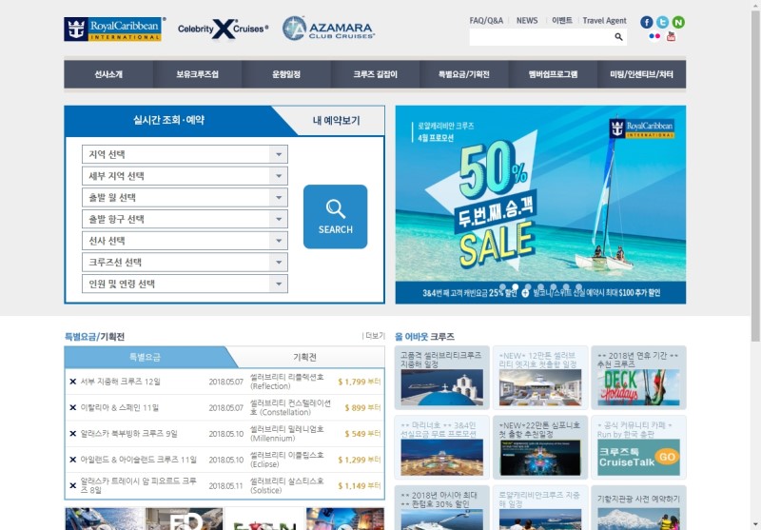The height and width of the screenshot is (530, 761).
Task: Switch to the 내 예약보기 tab
Action: pyautogui.click(x=337, y=120)
